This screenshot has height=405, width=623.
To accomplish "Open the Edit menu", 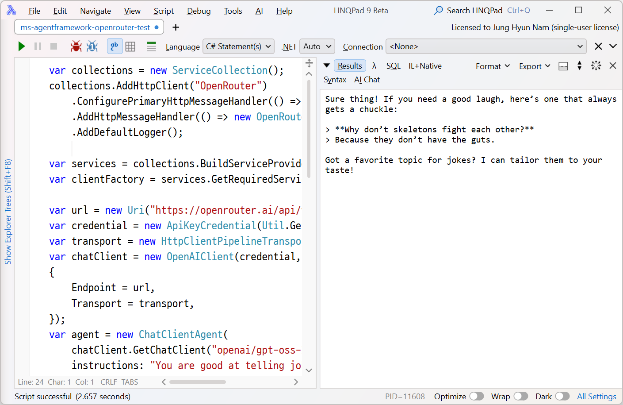I will coord(60,11).
